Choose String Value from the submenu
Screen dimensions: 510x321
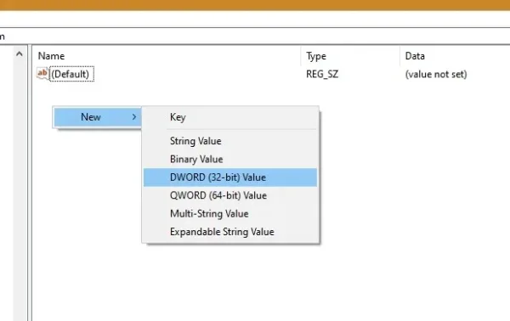point(230,141)
